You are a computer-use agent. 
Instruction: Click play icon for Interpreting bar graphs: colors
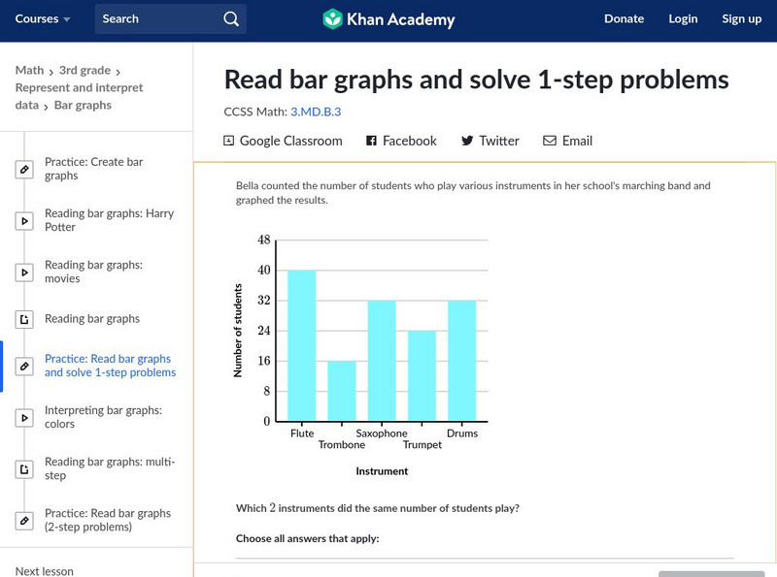(24, 418)
